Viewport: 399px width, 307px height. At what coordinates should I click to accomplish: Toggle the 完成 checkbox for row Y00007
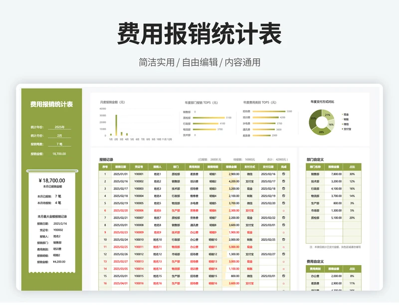click(x=283, y=218)
